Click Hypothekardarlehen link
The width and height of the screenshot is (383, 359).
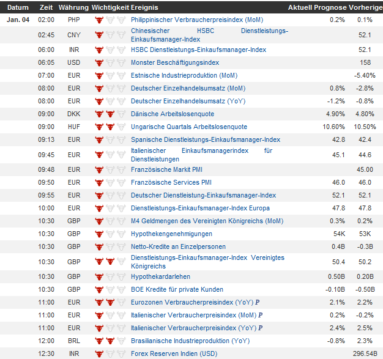coord(160,276)
